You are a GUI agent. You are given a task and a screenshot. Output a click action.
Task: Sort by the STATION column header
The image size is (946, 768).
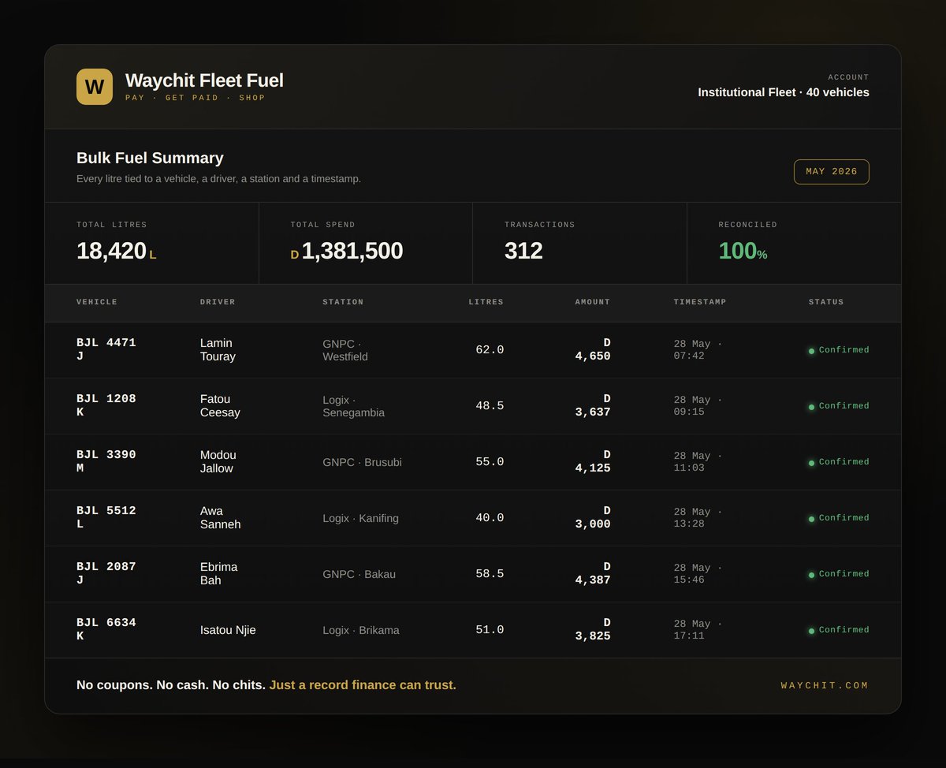tap(343, 302)
